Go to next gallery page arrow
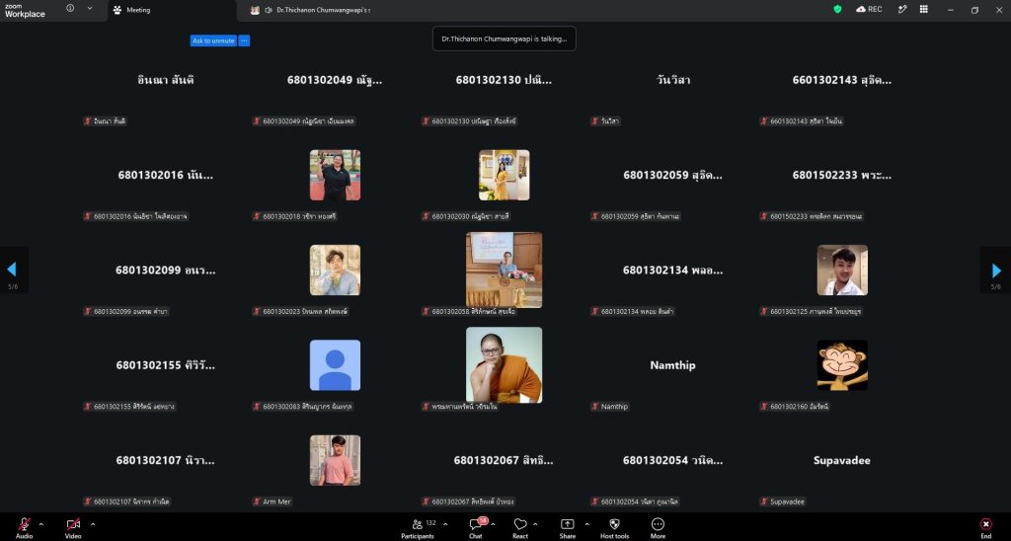The height and width of the screenshot is (541, 1011). pos(996,270)
